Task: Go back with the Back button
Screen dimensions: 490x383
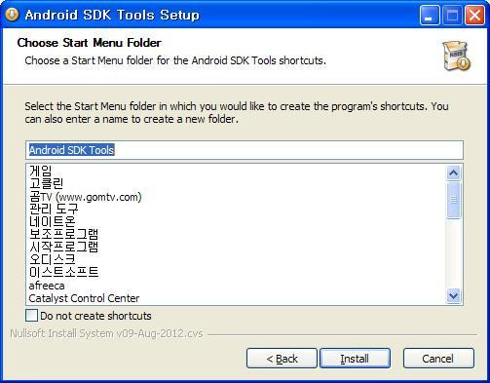Action: pyautogui.click(x=282, y=359)
